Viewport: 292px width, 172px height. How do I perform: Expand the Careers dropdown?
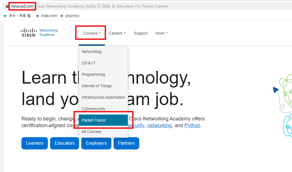[x=117, y=33]
